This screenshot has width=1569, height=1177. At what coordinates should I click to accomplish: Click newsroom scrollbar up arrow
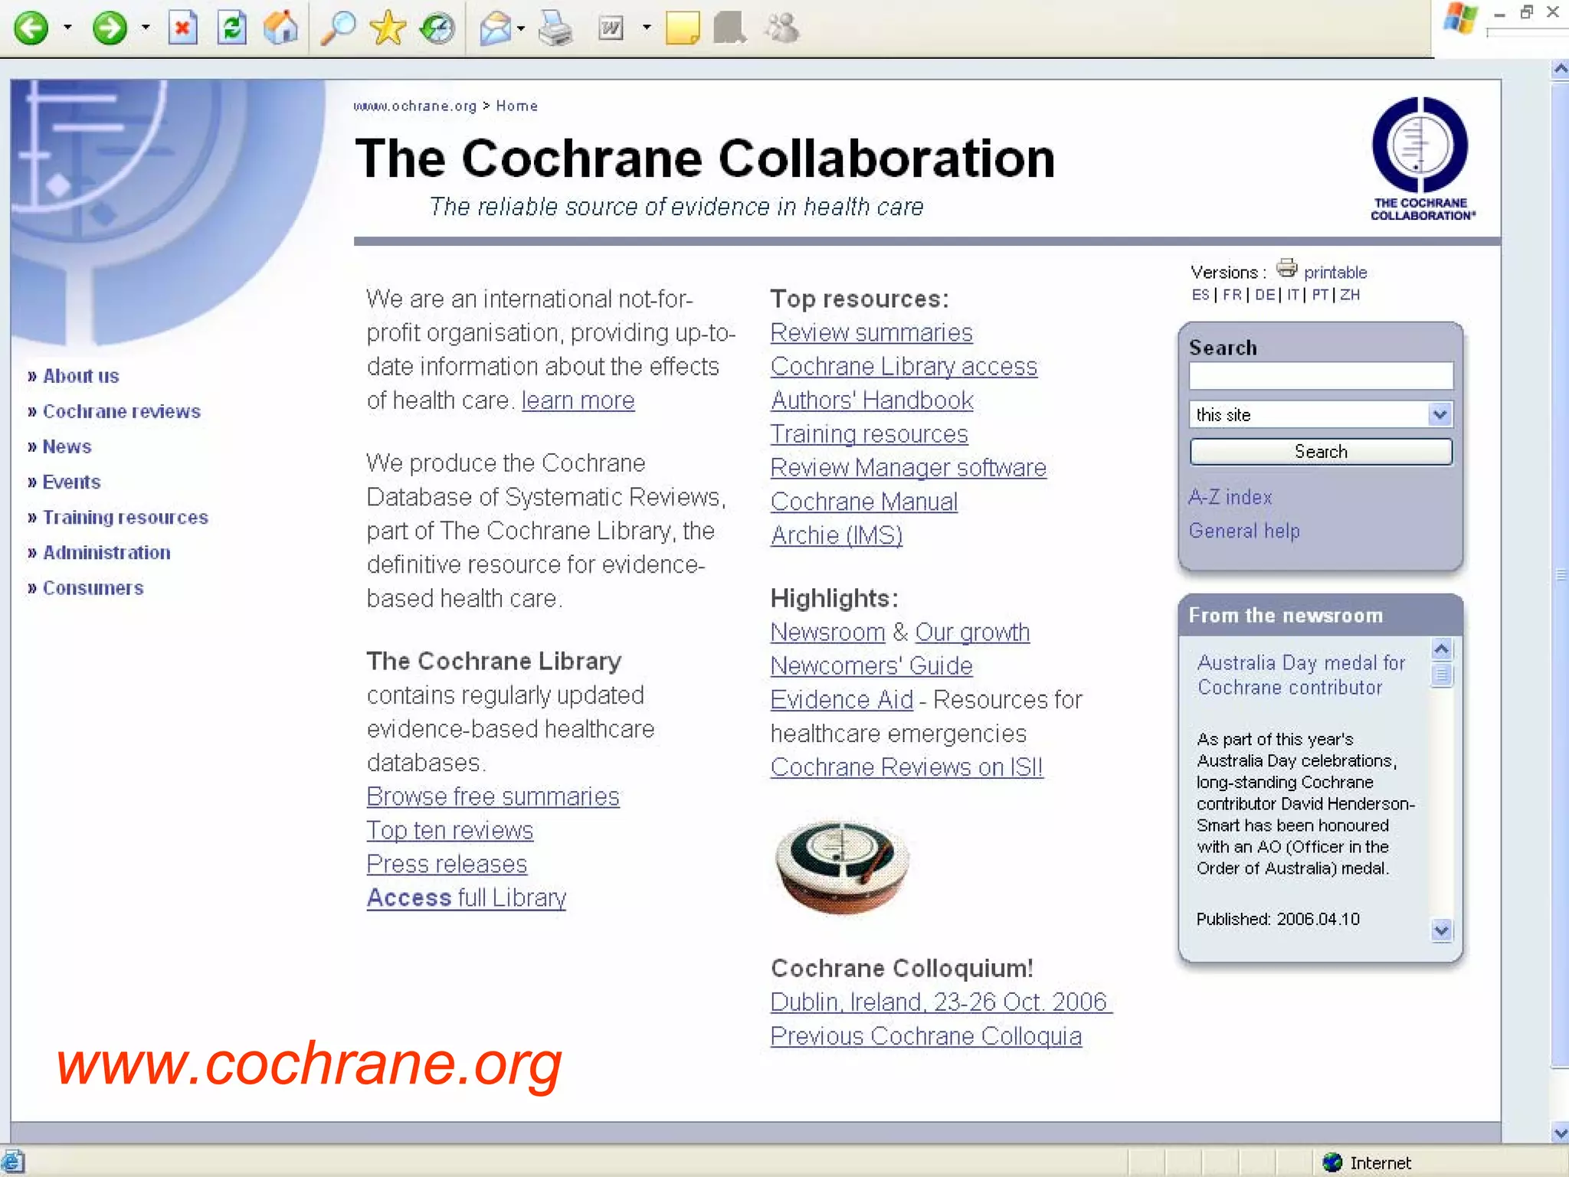click(x=1441, y=650)
